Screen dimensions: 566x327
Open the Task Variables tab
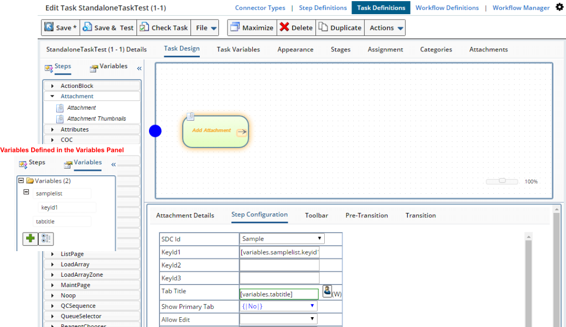(x=238, y=50)
